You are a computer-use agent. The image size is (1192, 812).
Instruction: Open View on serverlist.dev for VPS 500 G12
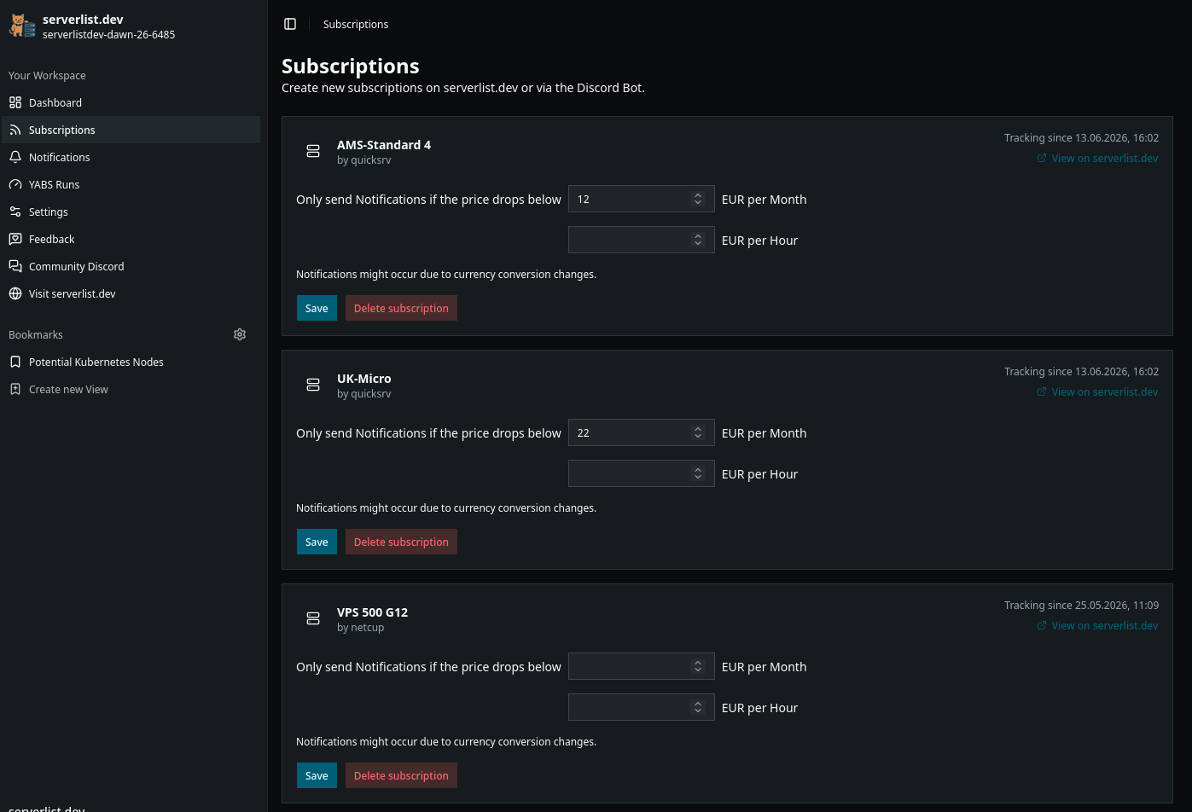[x=1097, y=625]
